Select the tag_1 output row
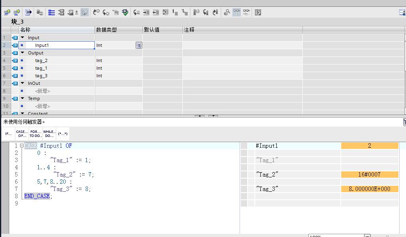Image resolution: width=406 pixels, height=237 pixels. [57, 68]
